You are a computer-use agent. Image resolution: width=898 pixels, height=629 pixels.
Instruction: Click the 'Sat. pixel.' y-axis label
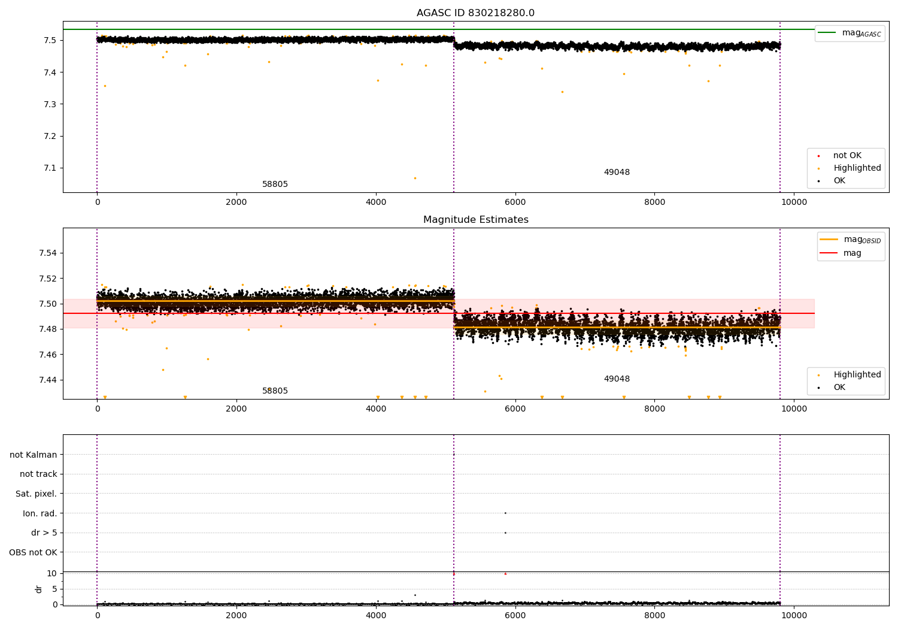(37, 494)
